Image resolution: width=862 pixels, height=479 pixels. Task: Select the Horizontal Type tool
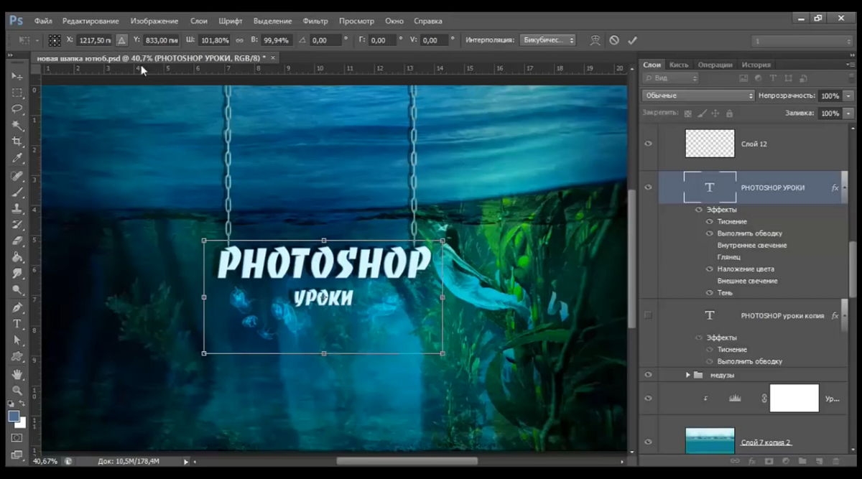17,324
